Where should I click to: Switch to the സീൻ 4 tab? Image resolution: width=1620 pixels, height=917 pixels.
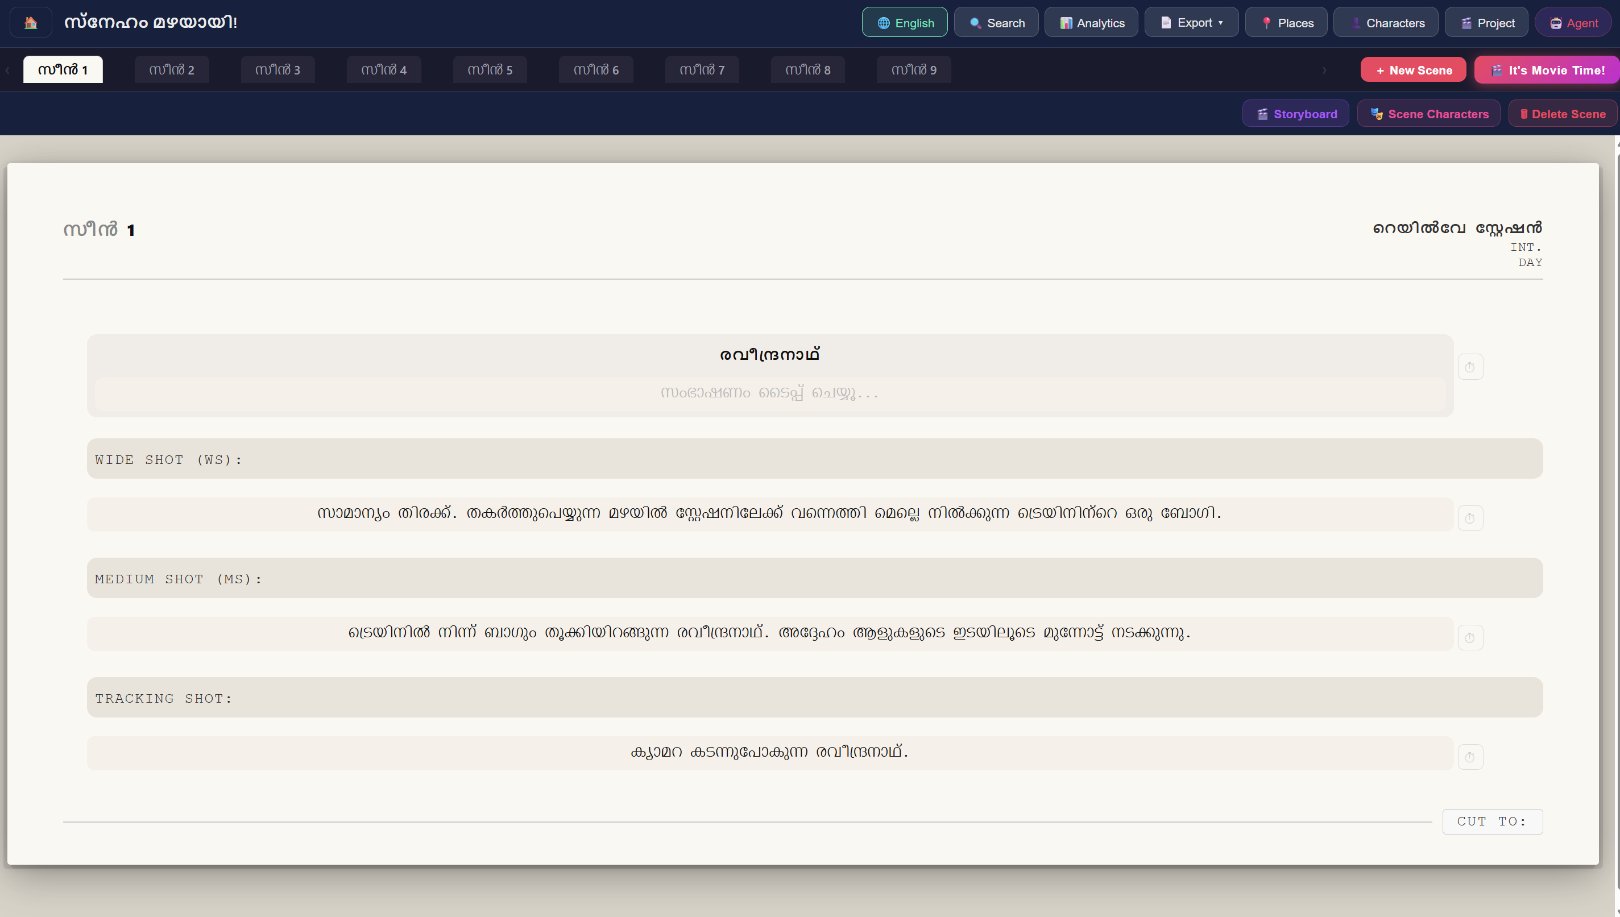pos(384,69)
